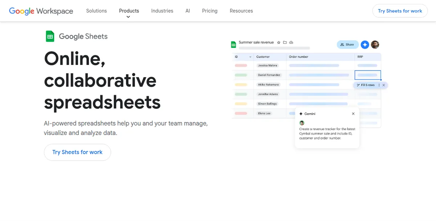Click the Jessica Malora customer chip
This screenshot has width=436, height=221.
[267, 66]
